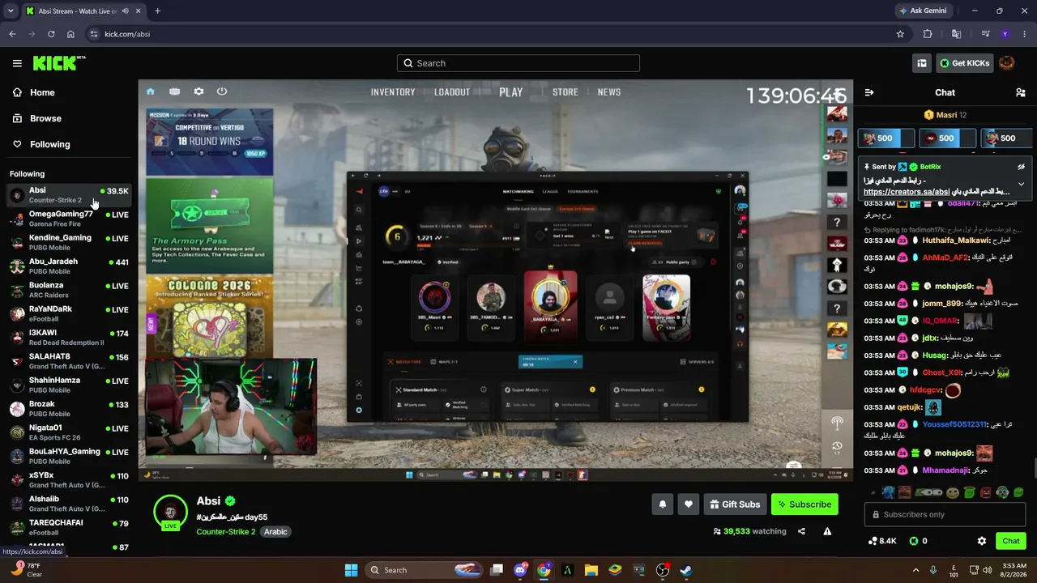
Task: Open Absi's live avatar below the video
Action: click(x=170, y=512)
